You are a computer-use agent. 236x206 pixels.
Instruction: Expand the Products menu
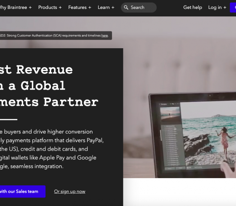(50, 7)
